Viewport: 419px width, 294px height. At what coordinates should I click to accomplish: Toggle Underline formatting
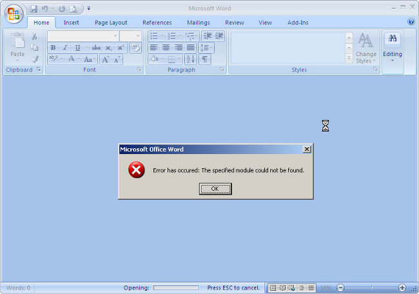pyautogui.click(x=77, y=48)
